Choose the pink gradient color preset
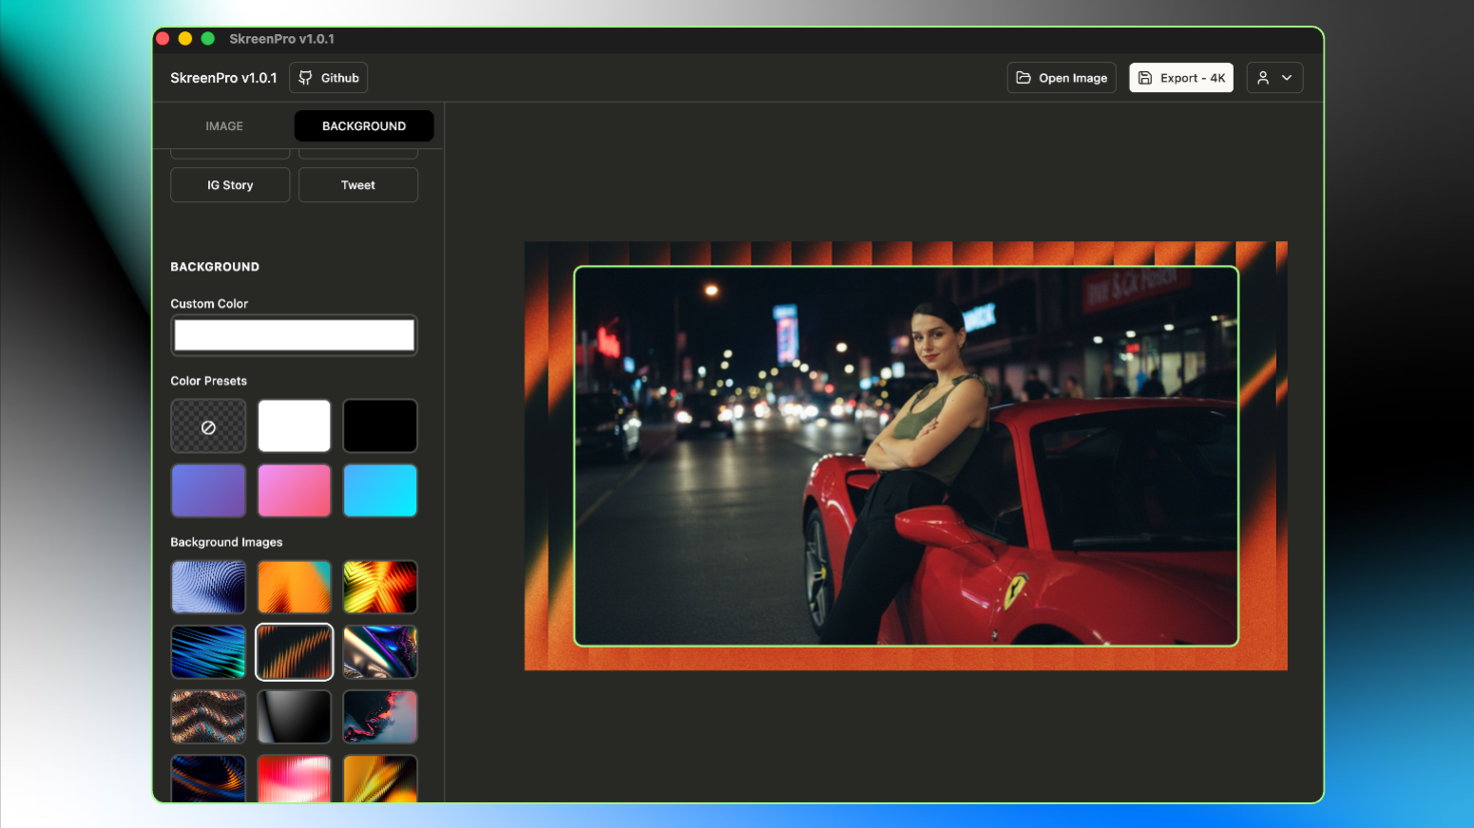Screen dimensions: 1474x828 (x=294, y=490)
